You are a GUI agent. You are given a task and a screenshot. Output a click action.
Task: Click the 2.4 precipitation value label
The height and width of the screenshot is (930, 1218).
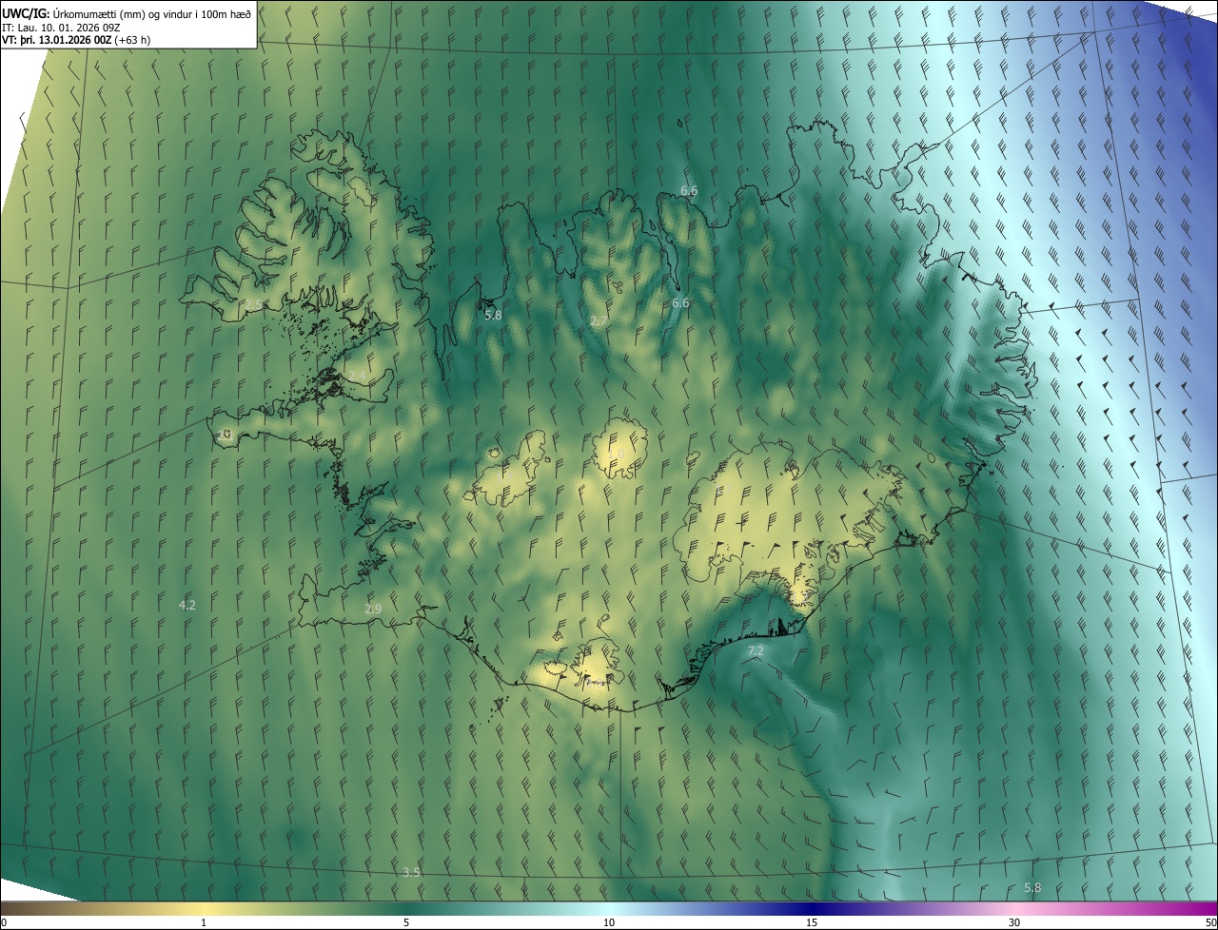[357, 377]
